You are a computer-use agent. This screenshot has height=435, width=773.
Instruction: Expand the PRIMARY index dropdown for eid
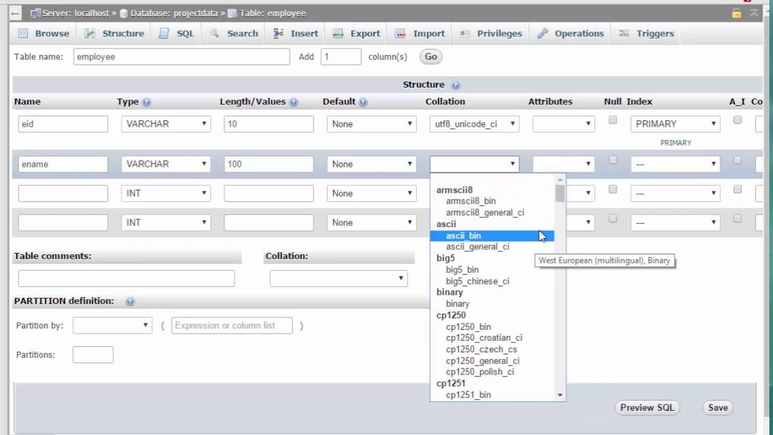(675, 124)
